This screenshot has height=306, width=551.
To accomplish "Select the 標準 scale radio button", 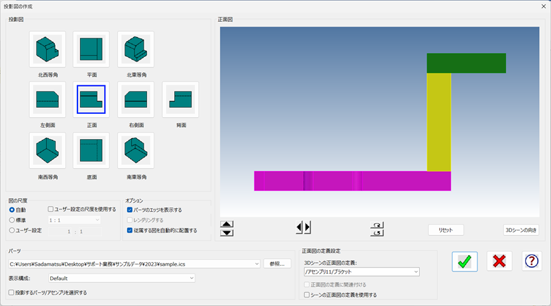I will pyautogui.click(x=13, y=220).
